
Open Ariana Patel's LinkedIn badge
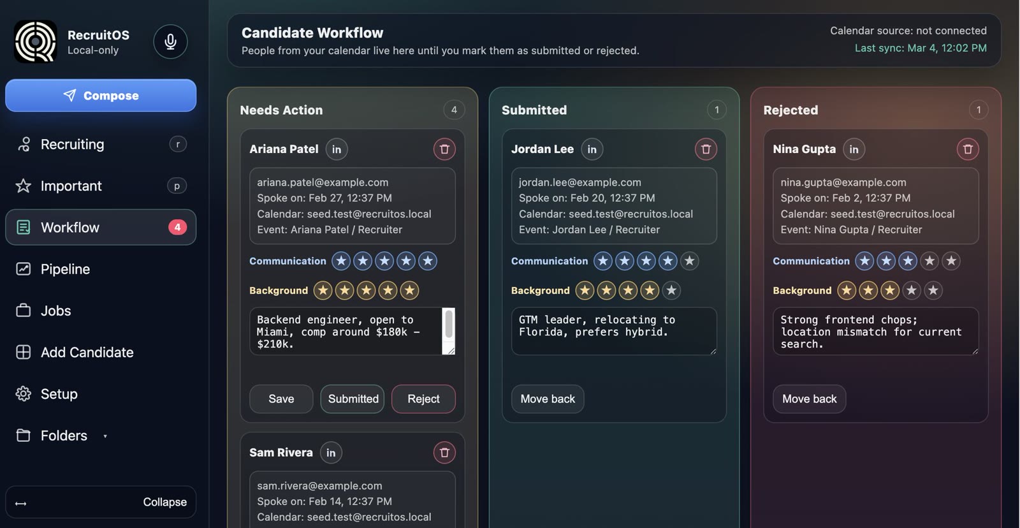coord(337,149)
